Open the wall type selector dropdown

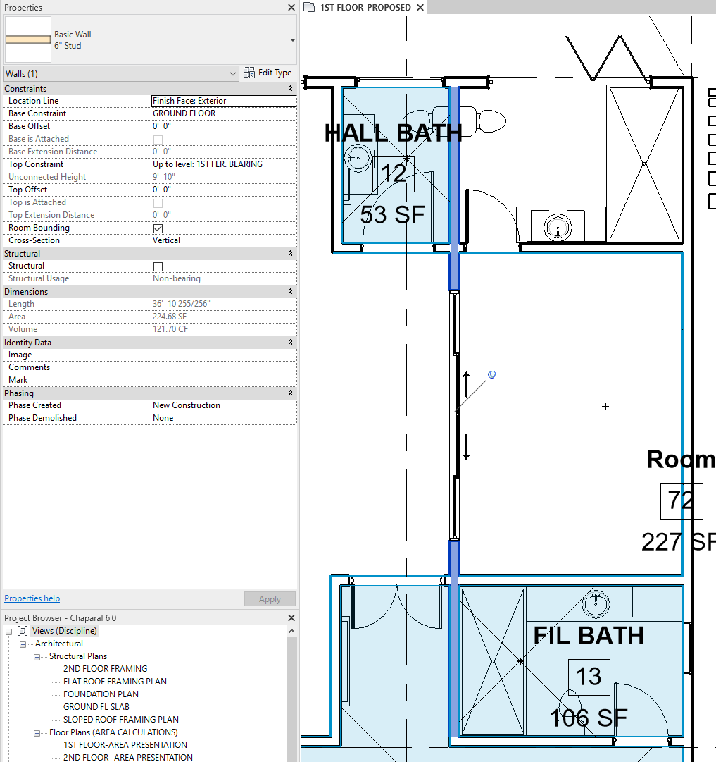click(x=291, y=39)
